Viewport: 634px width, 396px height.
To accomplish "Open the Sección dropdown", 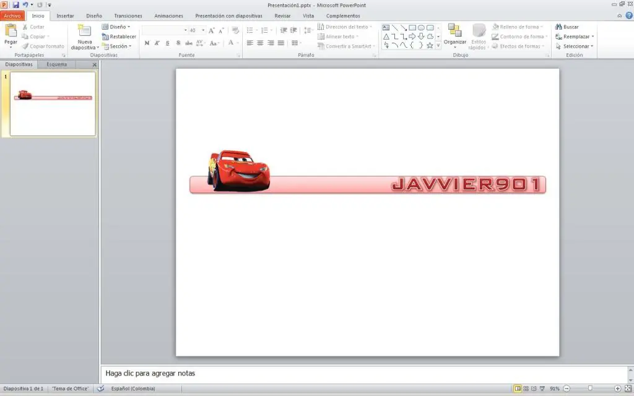I will [x=116, y=46].
